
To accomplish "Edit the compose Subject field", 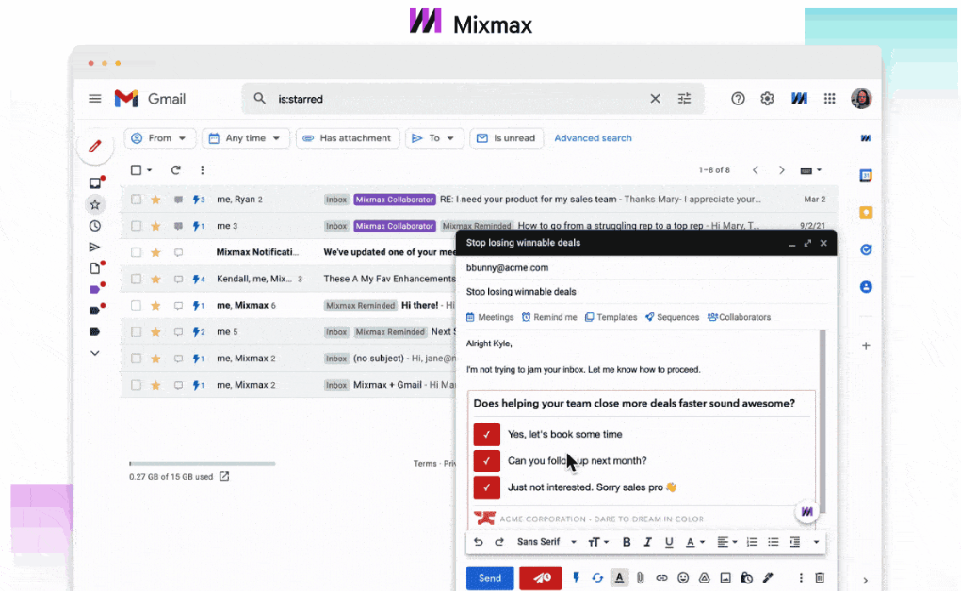I will click(x=646, y=292).
